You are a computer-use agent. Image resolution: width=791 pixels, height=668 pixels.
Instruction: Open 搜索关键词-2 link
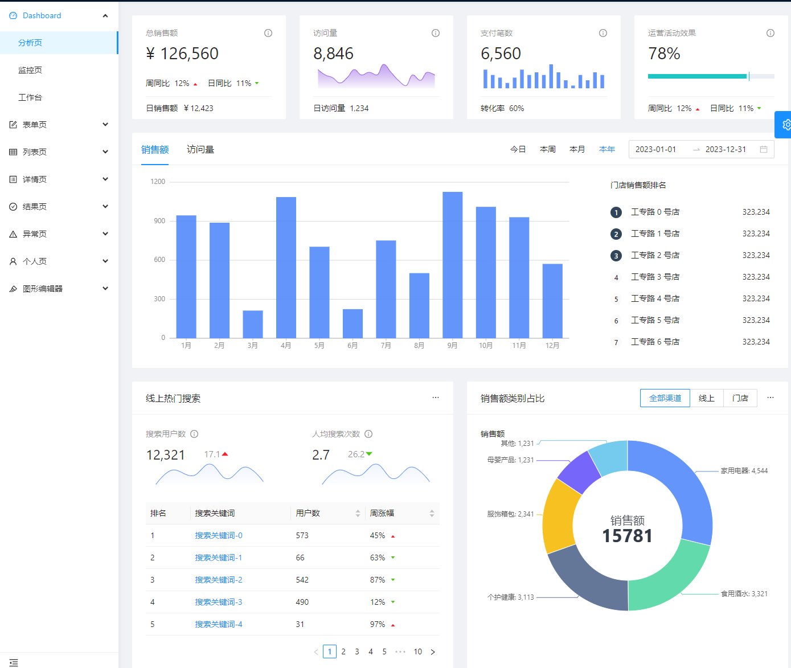coord(219,580)
